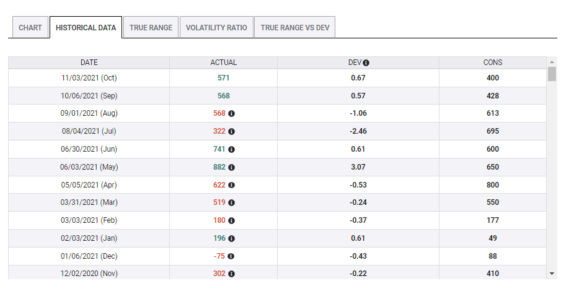Click info icon beside 568 August actual

tap(232, 114)
